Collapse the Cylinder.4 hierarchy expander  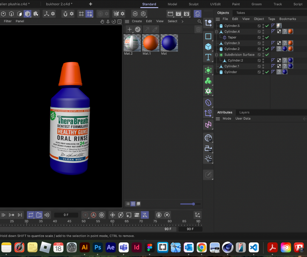pos(216,32)
